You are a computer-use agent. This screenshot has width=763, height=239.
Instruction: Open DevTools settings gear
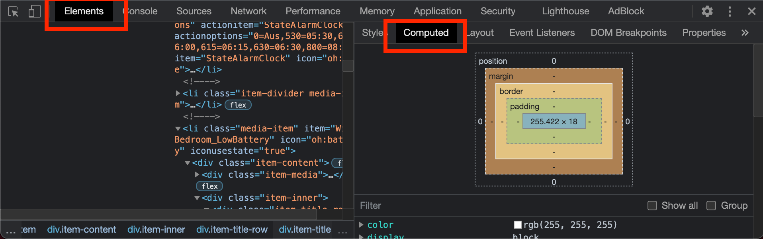click(707, 11)
